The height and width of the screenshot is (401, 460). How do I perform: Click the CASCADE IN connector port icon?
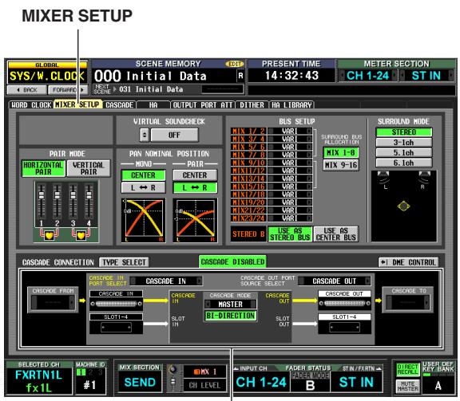(116, 304)
